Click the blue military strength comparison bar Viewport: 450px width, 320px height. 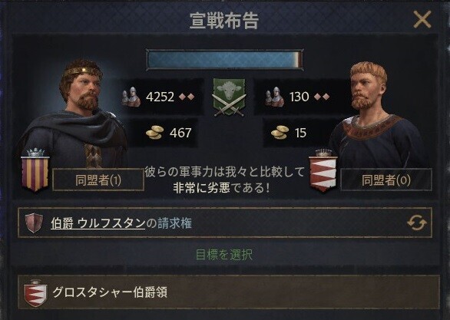(224, 60)
